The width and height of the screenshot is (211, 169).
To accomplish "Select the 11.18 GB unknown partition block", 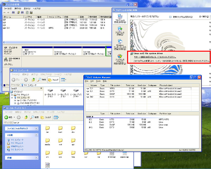I will (68, 51).
